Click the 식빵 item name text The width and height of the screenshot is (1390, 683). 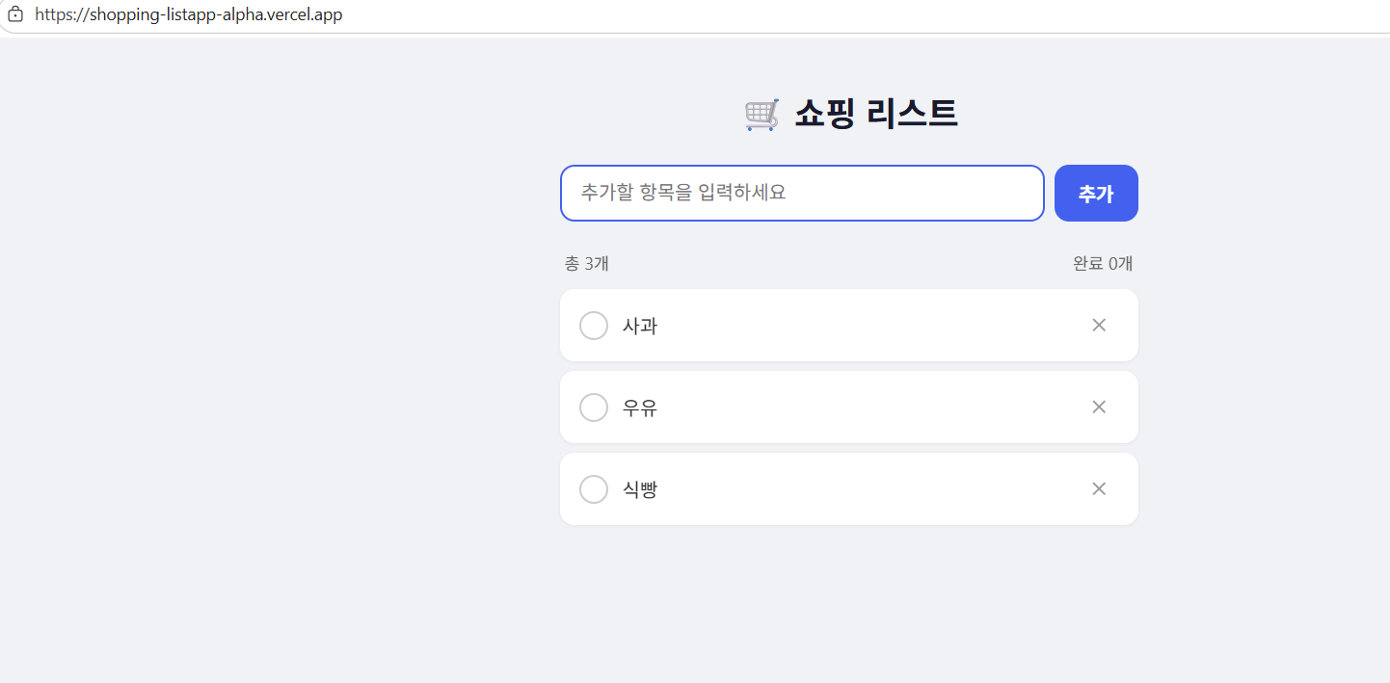click(640, 489)
